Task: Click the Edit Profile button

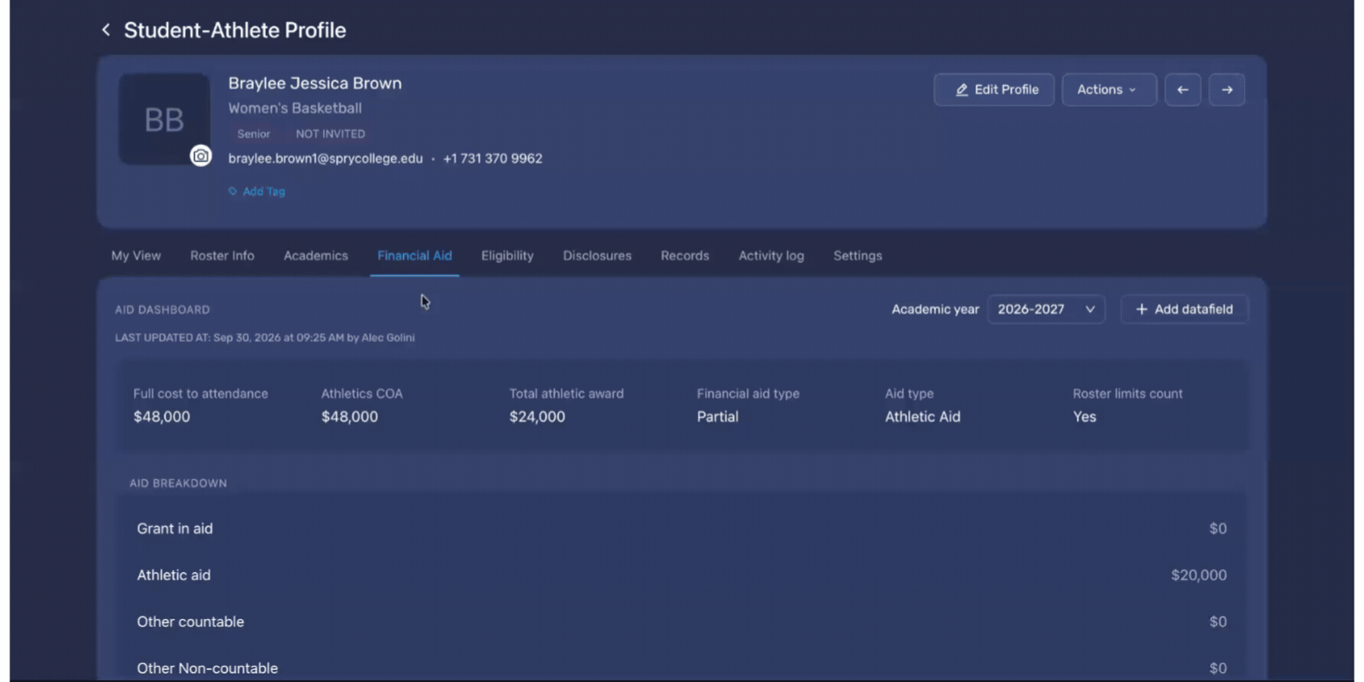Action: pos(994,90)
